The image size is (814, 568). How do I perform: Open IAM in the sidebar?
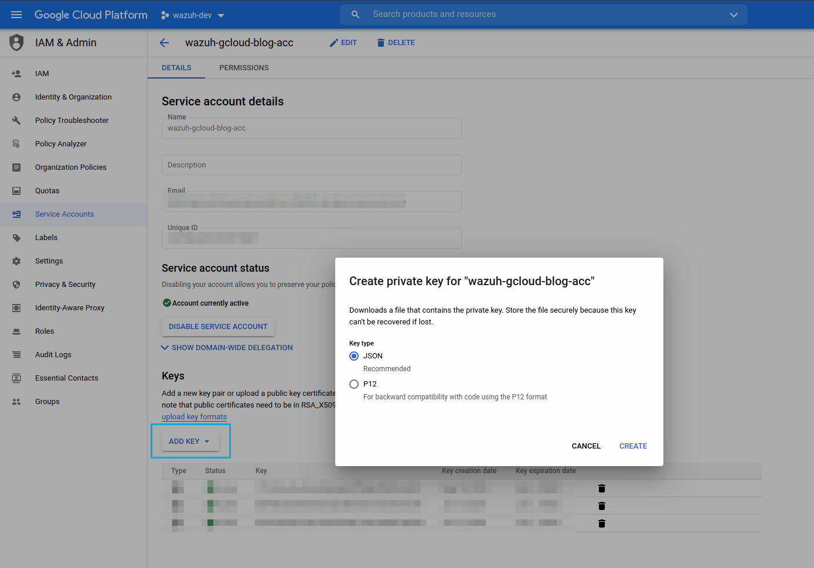pos(42,74)
